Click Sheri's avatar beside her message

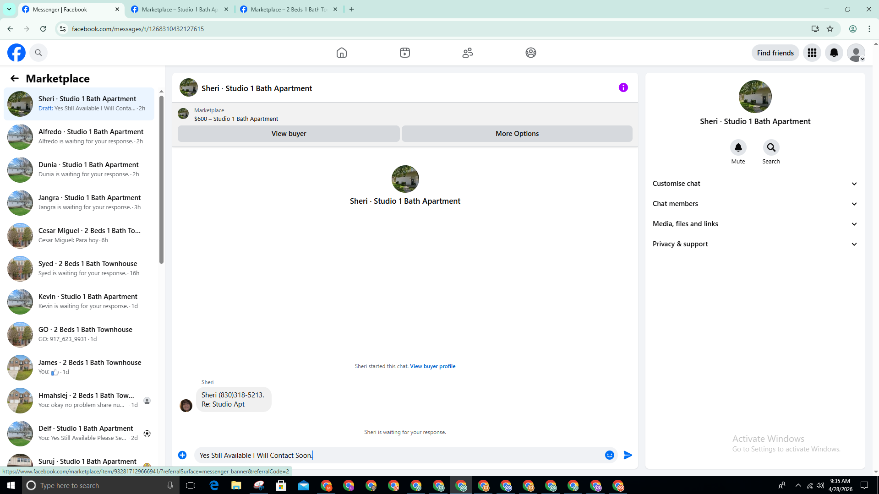pyautogui.click(x=186, y=406)
